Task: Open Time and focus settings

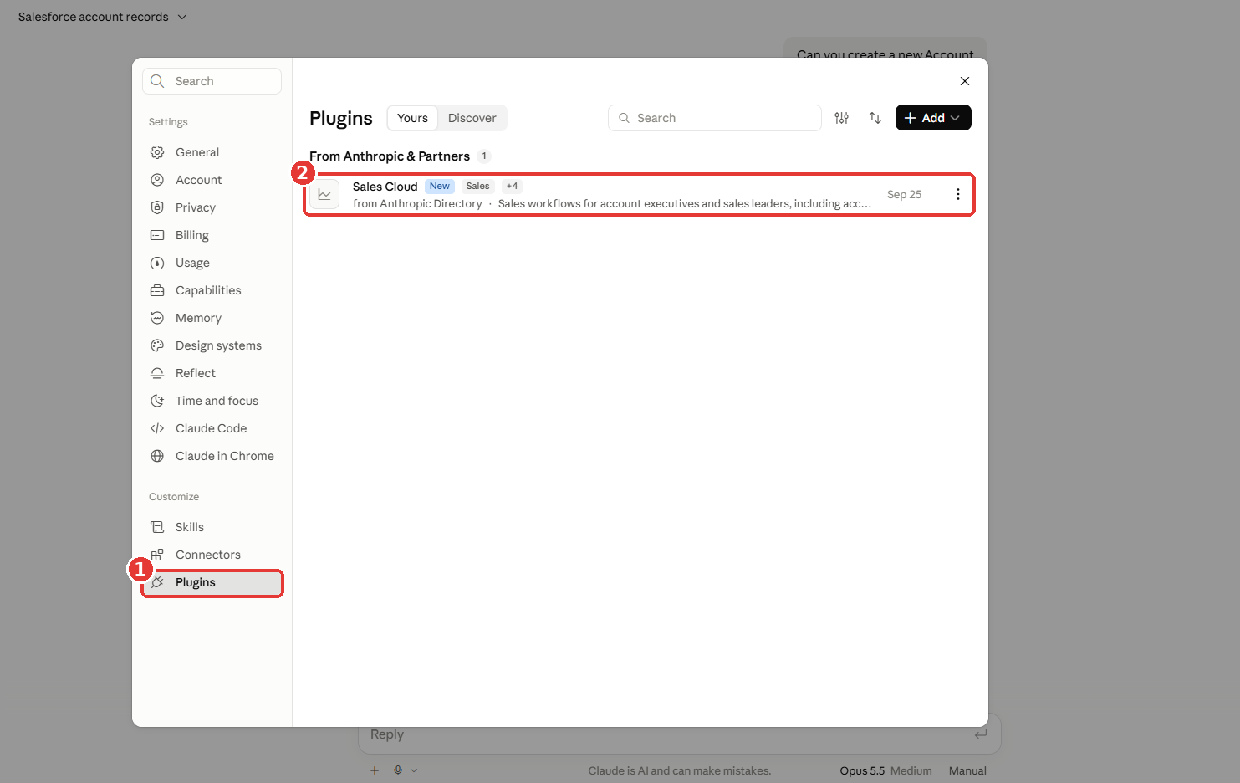Action: [212, 401]
